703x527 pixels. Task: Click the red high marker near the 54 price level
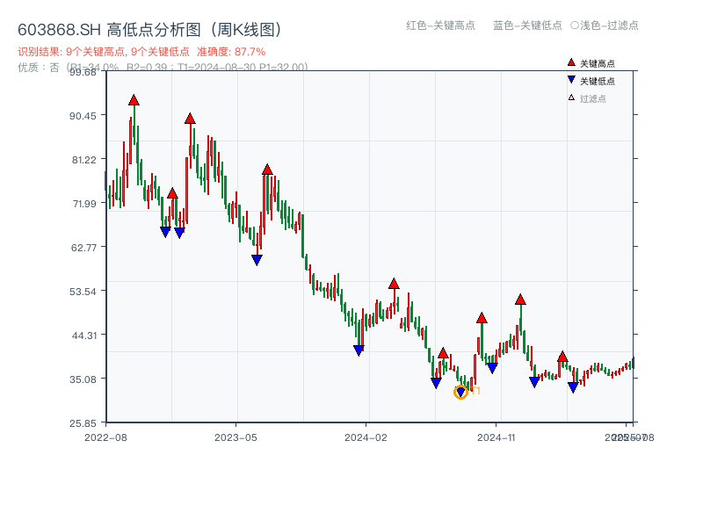click(393, 284)
